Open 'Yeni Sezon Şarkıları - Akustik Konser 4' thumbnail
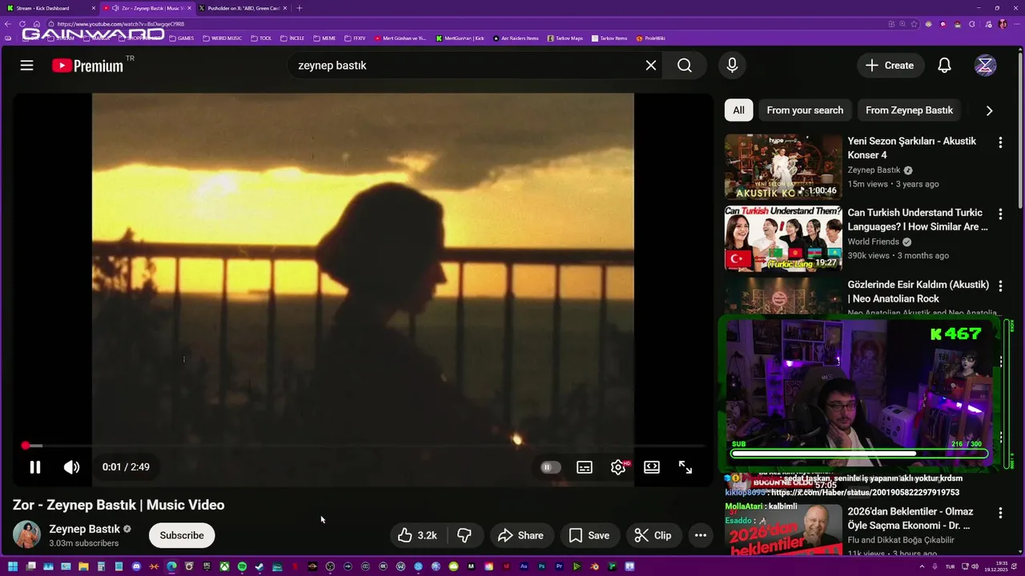The width and height of the screenshot is (1025, 576). pos(783,166)
